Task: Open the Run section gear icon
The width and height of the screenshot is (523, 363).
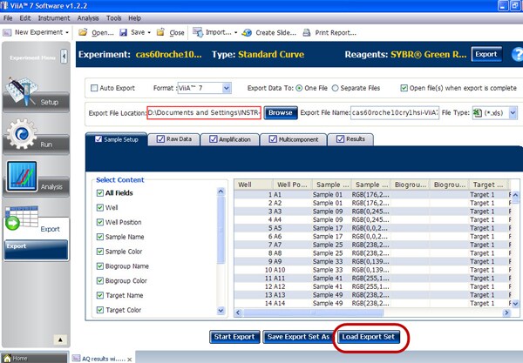Action: point(22,134)
